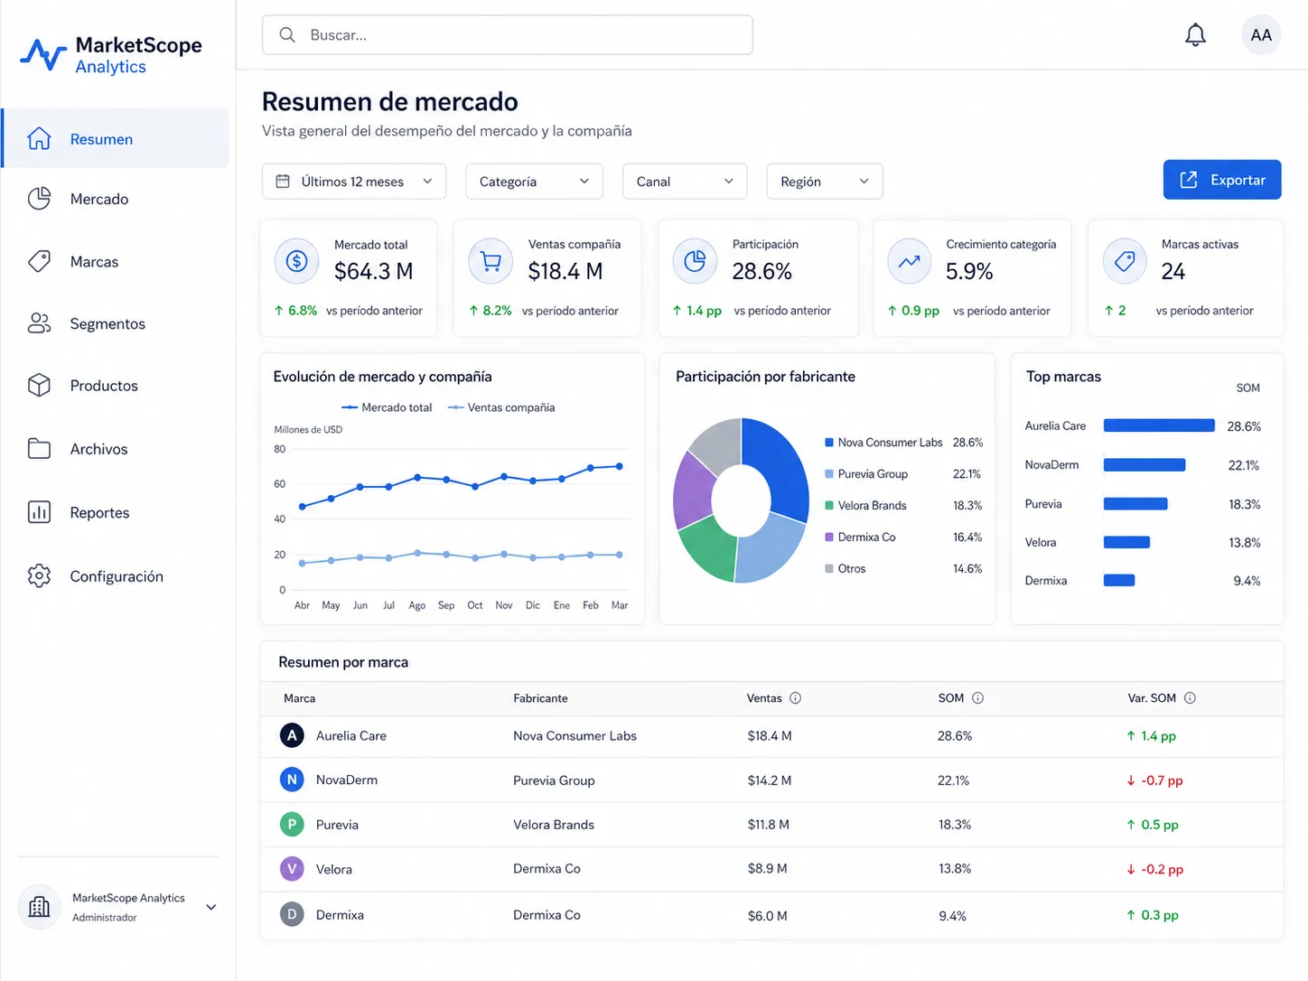Toggle Dermixa Co in pie legend
Screen dimensions: 1308x981
860,537
